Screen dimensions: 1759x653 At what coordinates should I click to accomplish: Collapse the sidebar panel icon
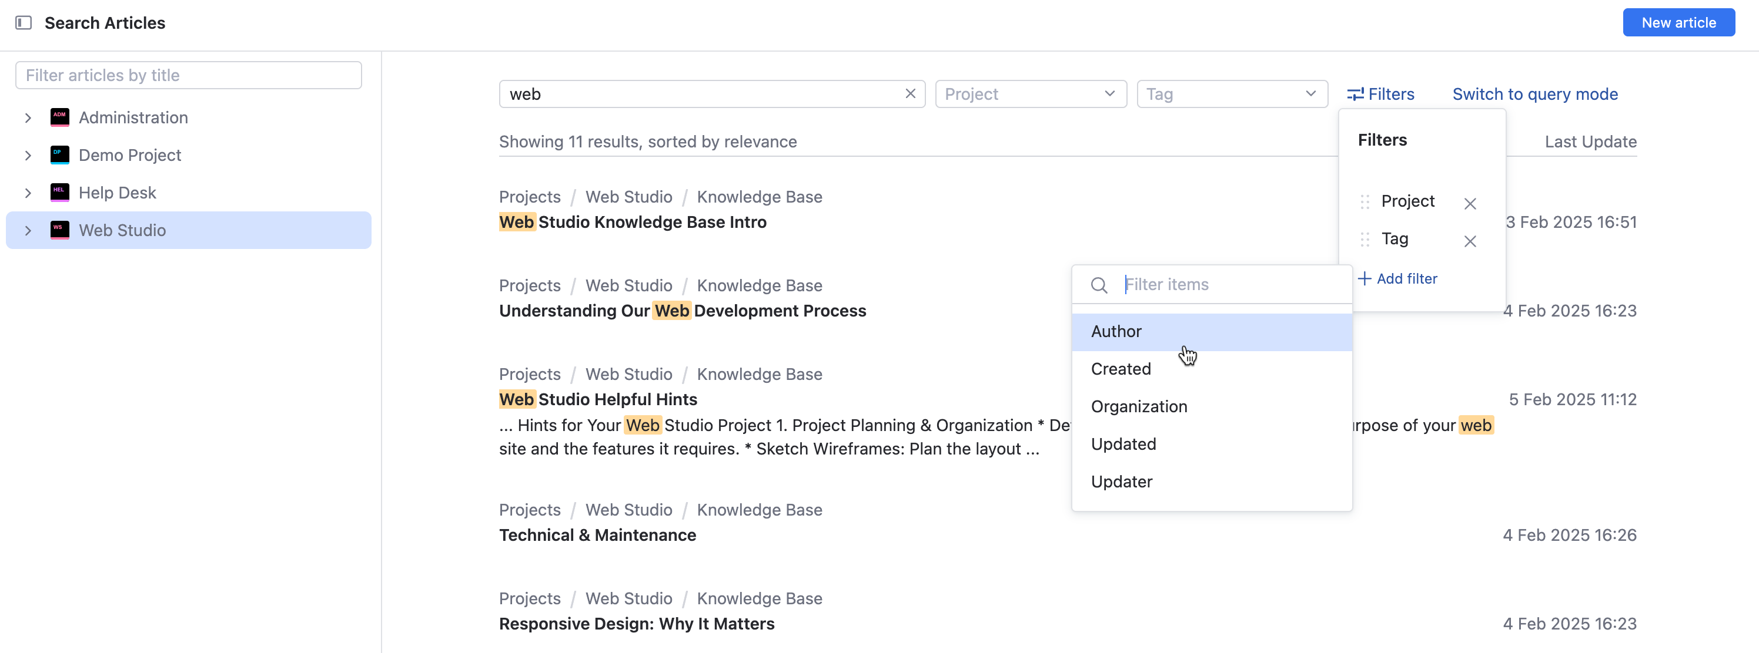click(25, 22)
